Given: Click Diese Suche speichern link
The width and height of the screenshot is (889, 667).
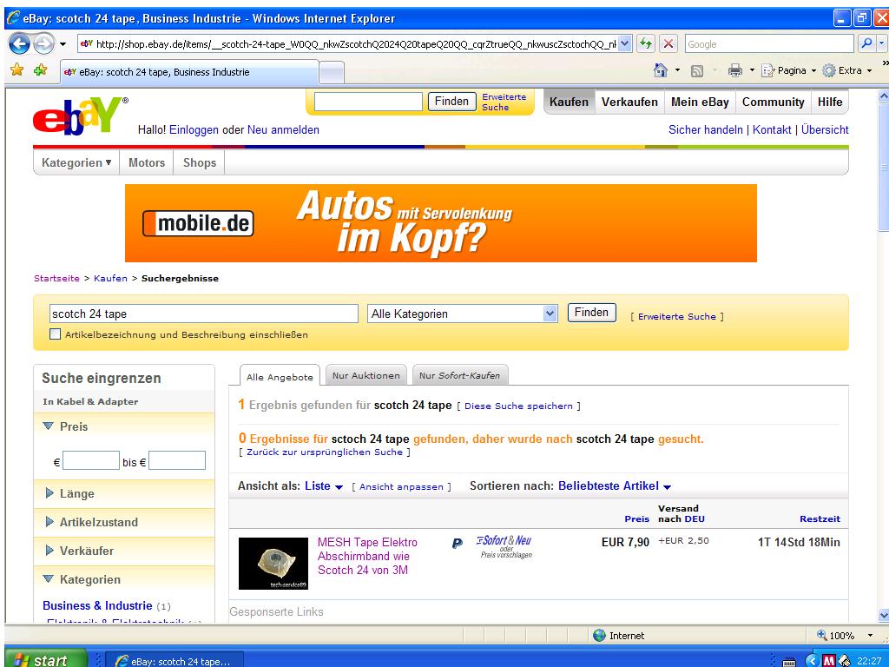Looking at the screenshot, I should pos(518,406).
